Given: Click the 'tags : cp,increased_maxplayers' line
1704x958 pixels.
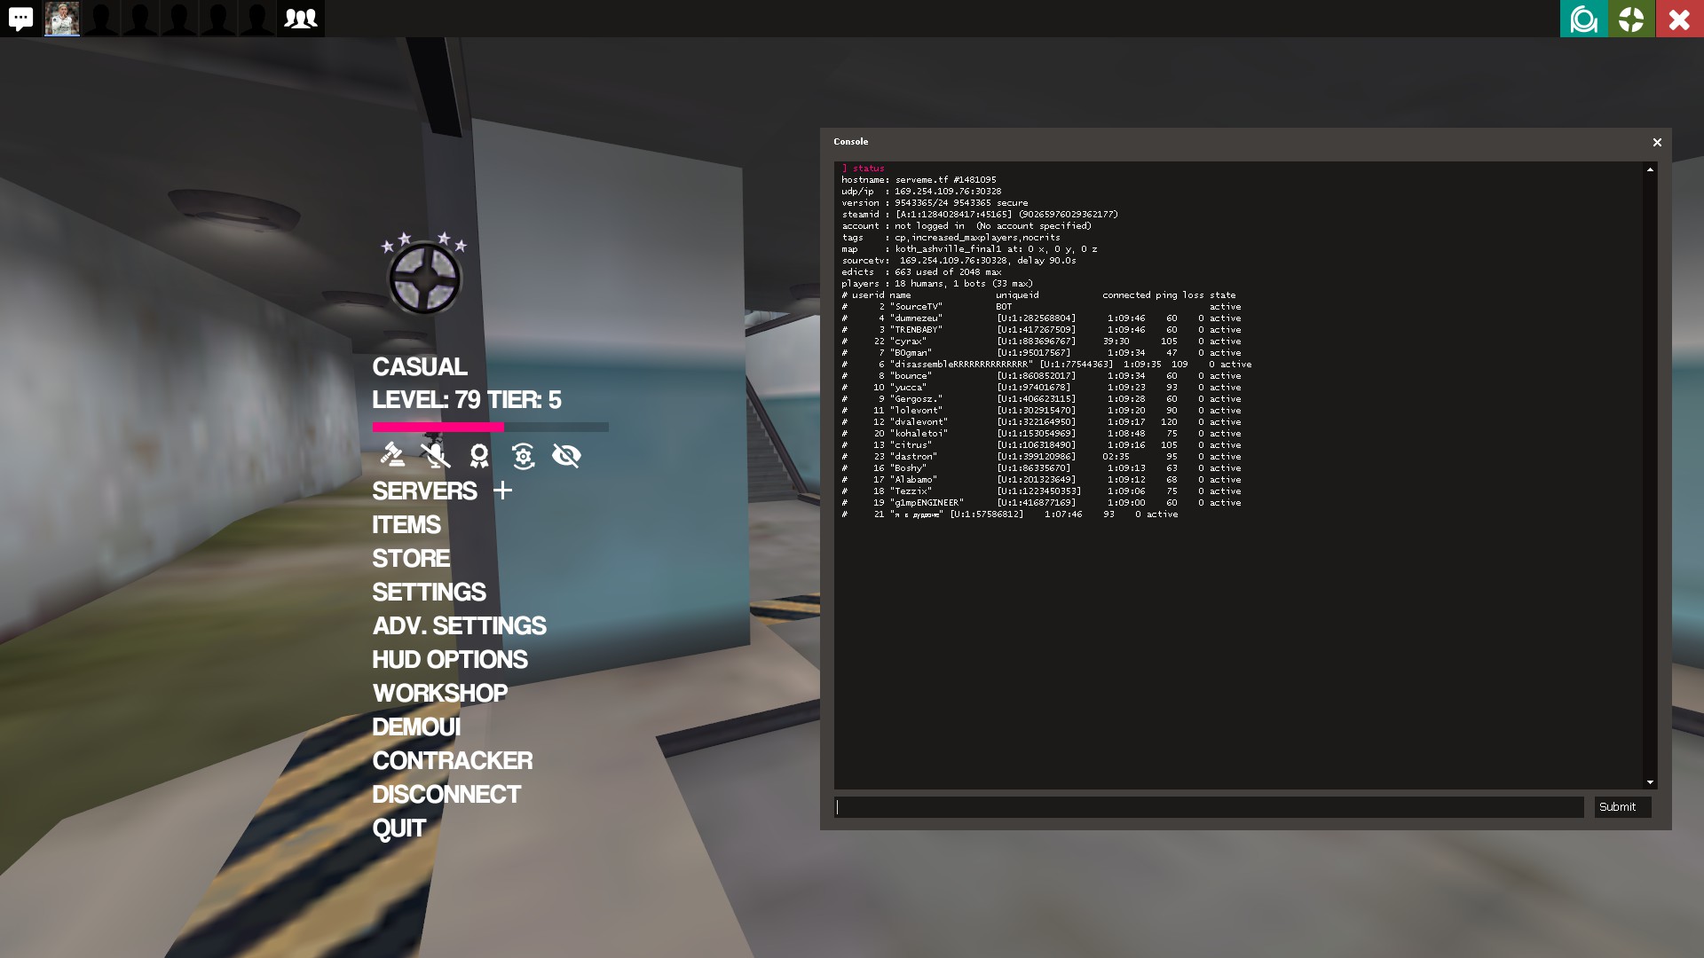Looking at the screenshot, I should pos(951,237).
